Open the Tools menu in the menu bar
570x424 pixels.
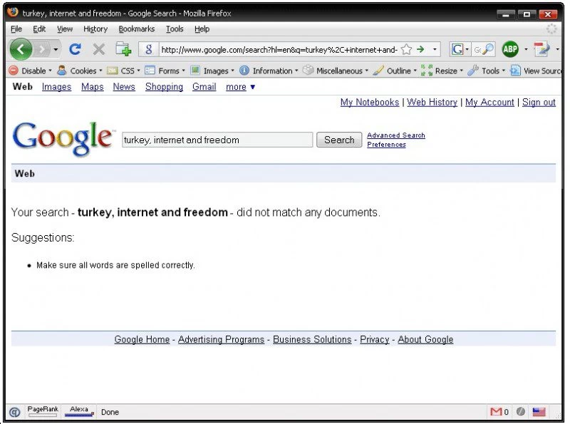175,29
